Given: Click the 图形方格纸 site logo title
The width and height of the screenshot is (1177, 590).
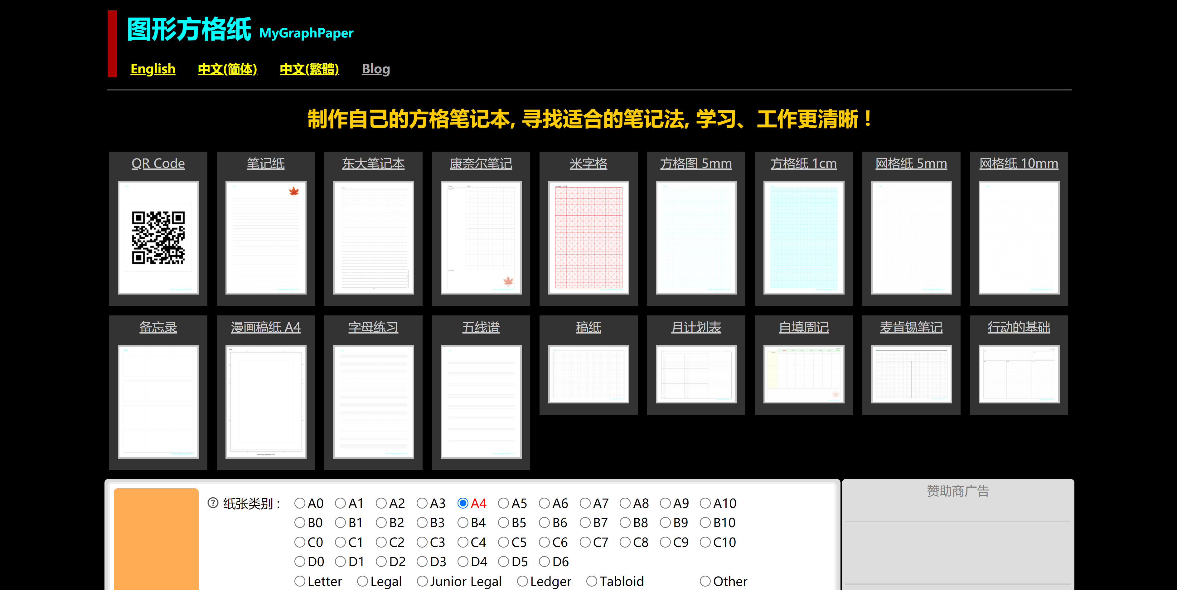Looking at the screenshot, I should click(x=189, y=29).
